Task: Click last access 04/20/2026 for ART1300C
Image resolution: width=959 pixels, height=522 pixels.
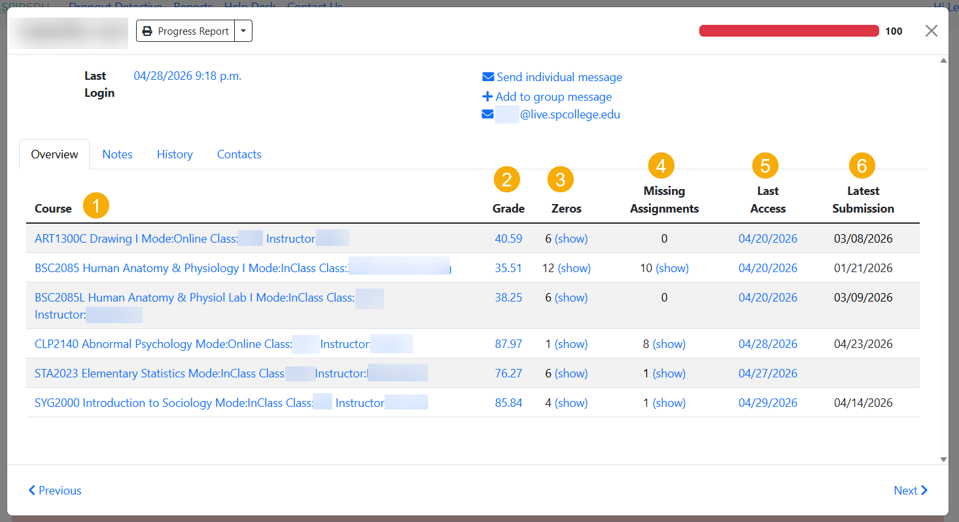Action: 768,239
